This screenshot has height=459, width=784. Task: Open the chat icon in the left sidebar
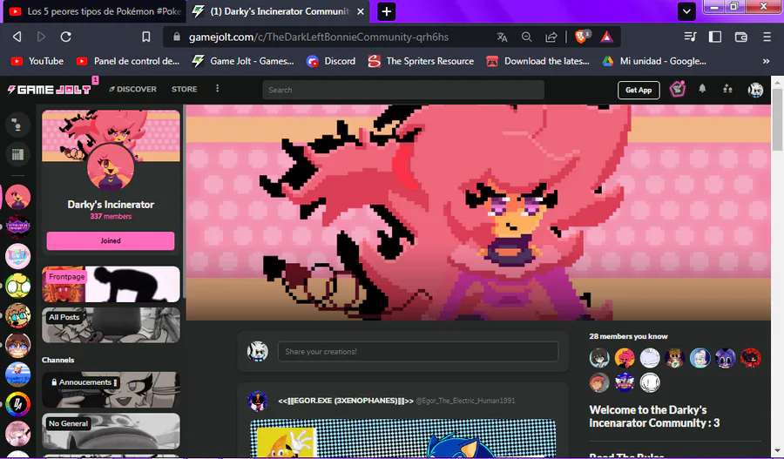click(17, 125)
